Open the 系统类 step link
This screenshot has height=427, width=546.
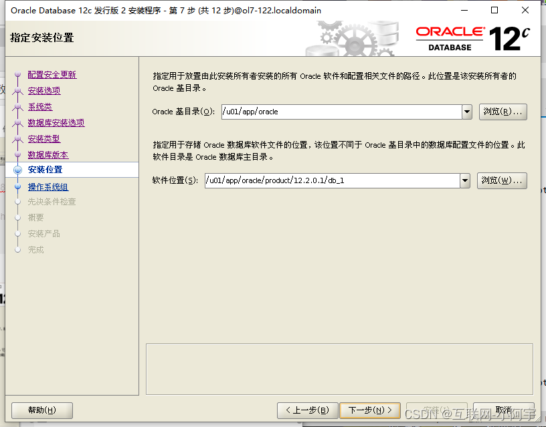[40, 107]
